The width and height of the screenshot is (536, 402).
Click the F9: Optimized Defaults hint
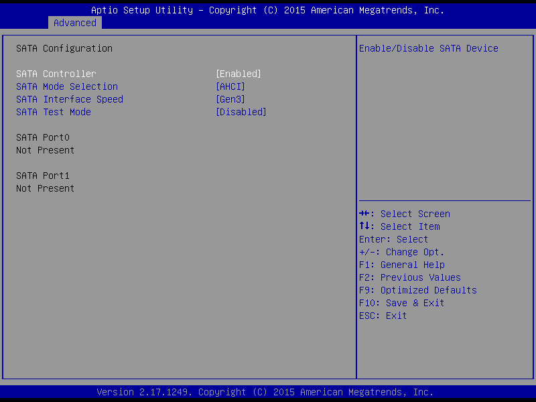coord(418,290)
